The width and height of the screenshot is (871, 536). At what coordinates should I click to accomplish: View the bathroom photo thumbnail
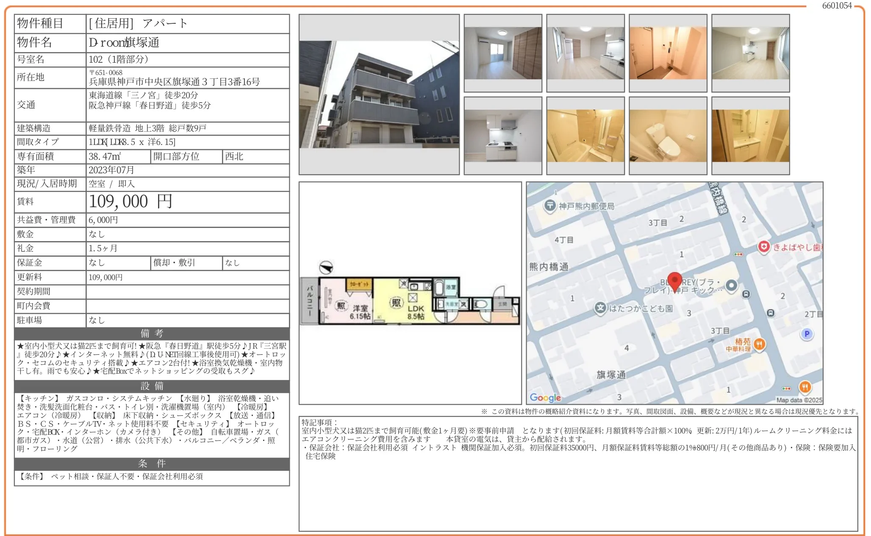pos(585,136)
